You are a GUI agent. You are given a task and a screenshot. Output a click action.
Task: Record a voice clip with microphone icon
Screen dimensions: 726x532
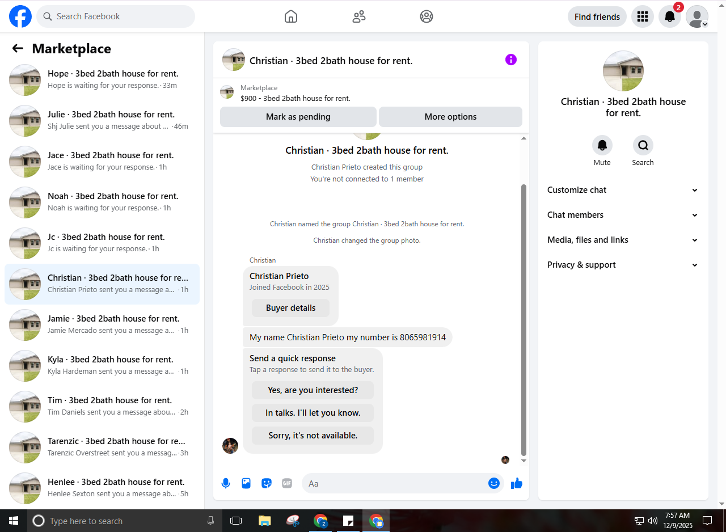pos(226,483)
